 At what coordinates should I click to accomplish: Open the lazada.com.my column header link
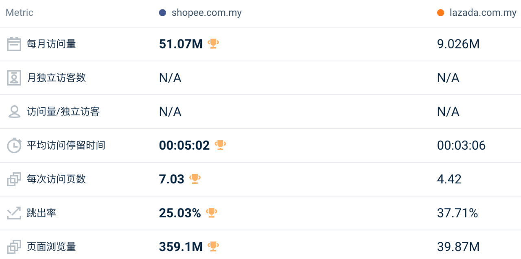click(483, 13)
